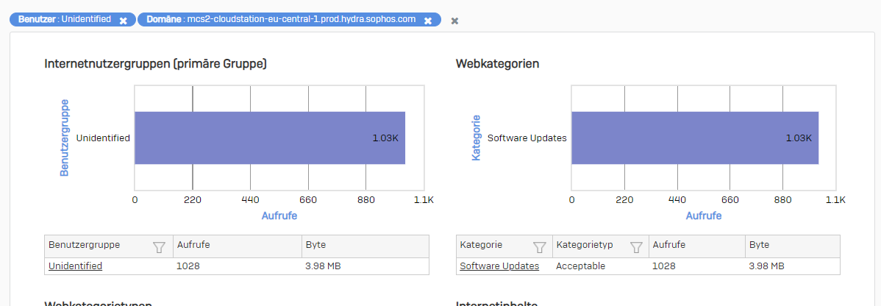The height and width of the screenshot is (306, 881).
Task: Click the Kategorie vertical axis label
Action: (477, 138)
